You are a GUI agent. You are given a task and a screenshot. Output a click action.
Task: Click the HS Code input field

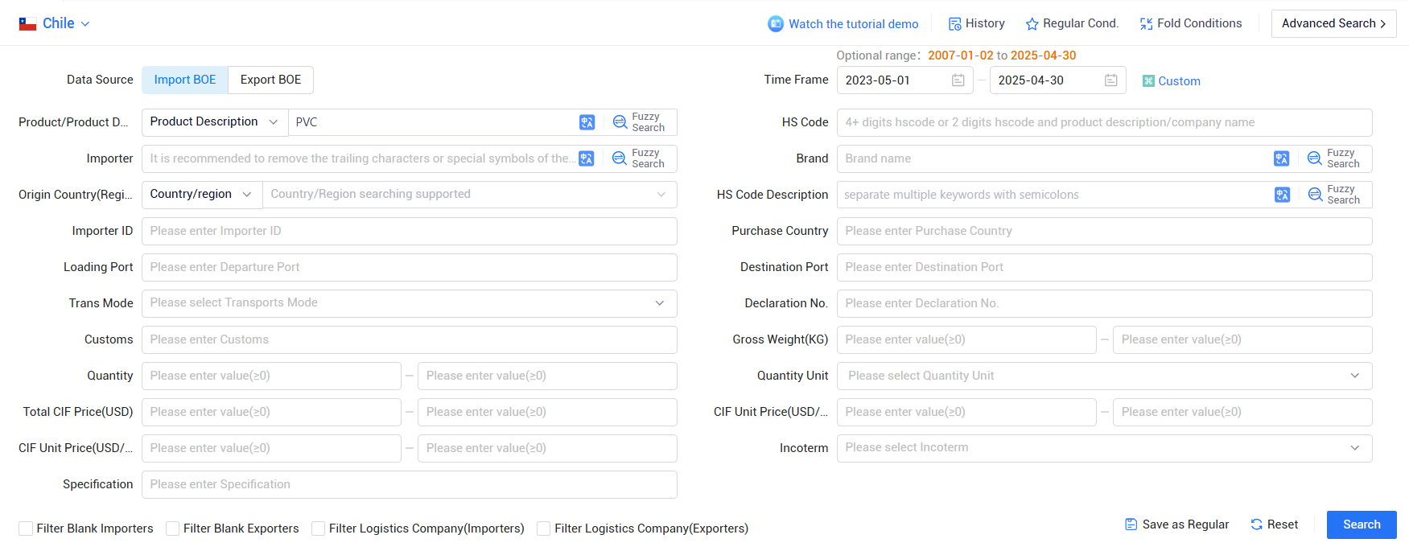tap(1104, 122)
